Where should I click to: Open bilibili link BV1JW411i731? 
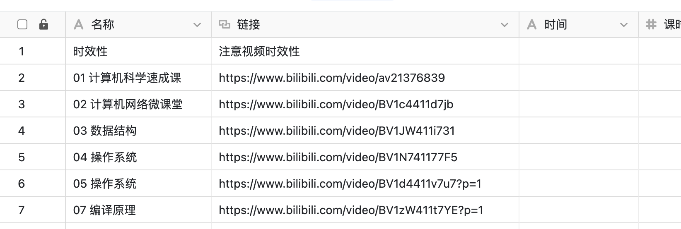click(337, 131)
